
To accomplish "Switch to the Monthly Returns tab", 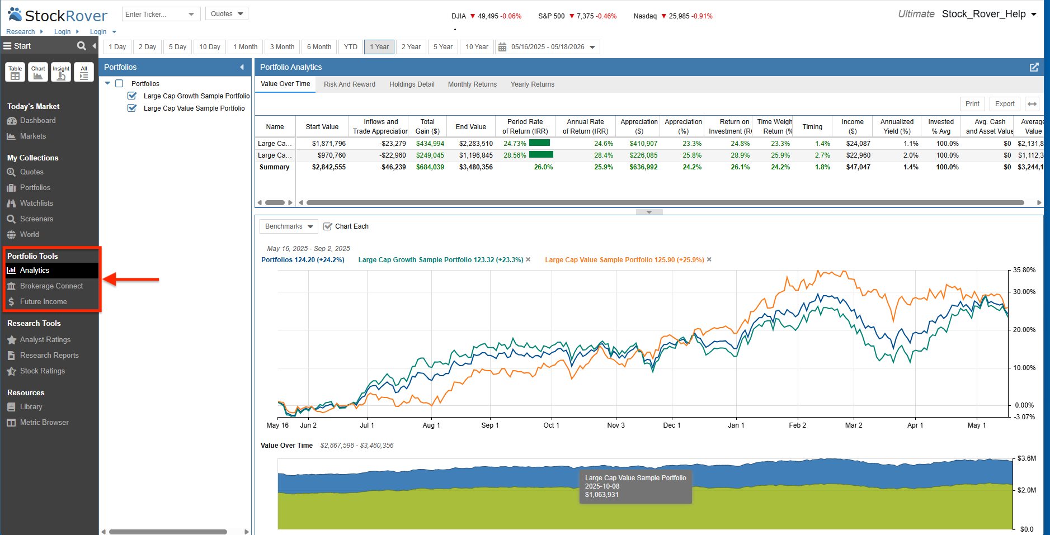I will pos(472,84).
